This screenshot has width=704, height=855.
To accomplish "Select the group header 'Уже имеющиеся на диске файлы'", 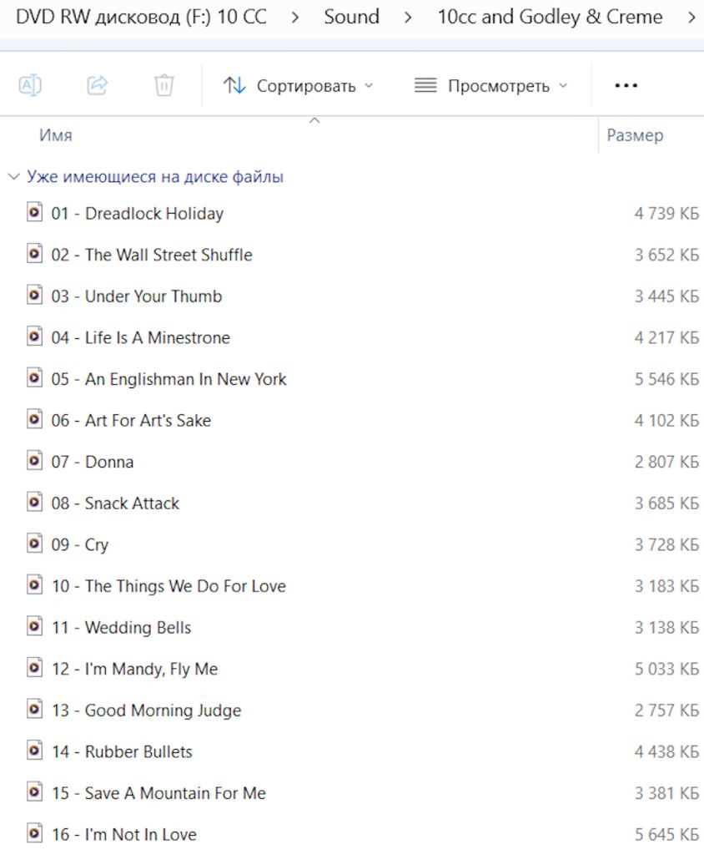I will 155,177.
